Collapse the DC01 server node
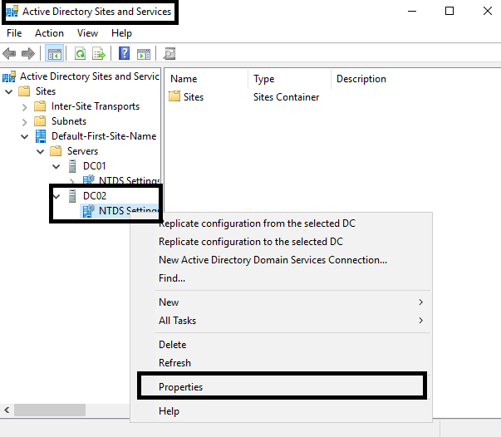501x437 pixels. coord(56,167)
